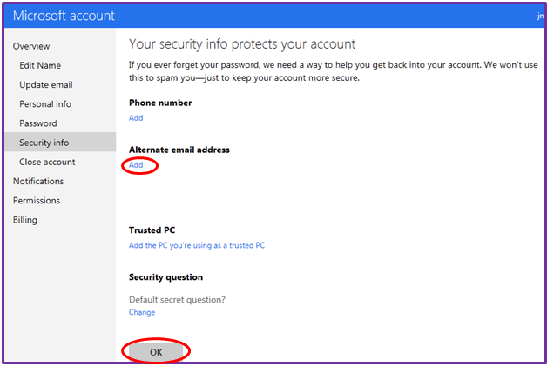Select Billing in the sidebar
Viewport: 547px width, 366px height.
pos(25,220)
